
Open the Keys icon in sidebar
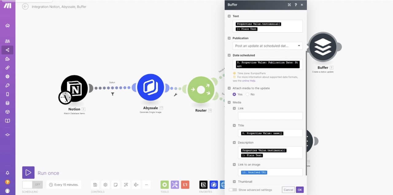click(x=7, y=85)
